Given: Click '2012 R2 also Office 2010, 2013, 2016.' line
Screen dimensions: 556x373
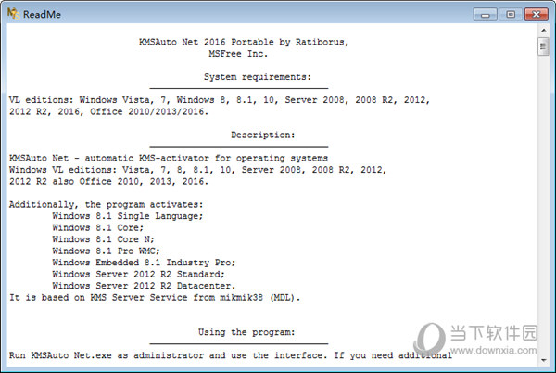Looking at the screenshot, I should pyautogui.click(x=108, y=181).
